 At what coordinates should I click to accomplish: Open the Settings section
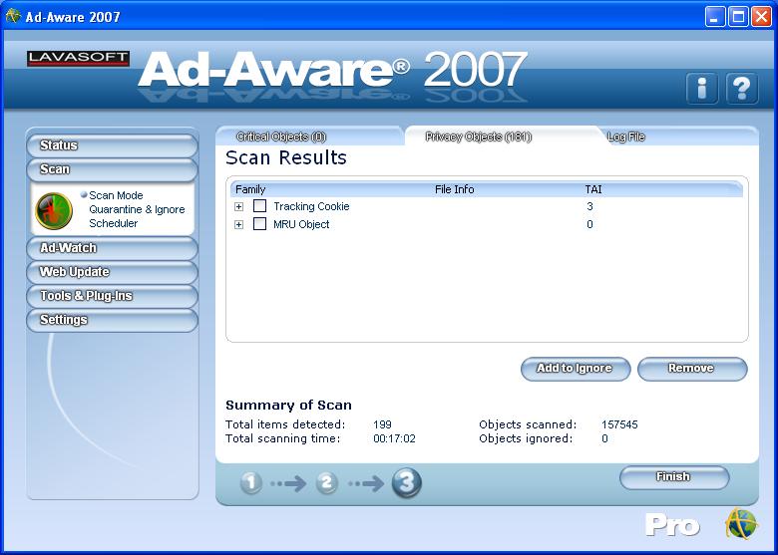[x=112, y=320]
